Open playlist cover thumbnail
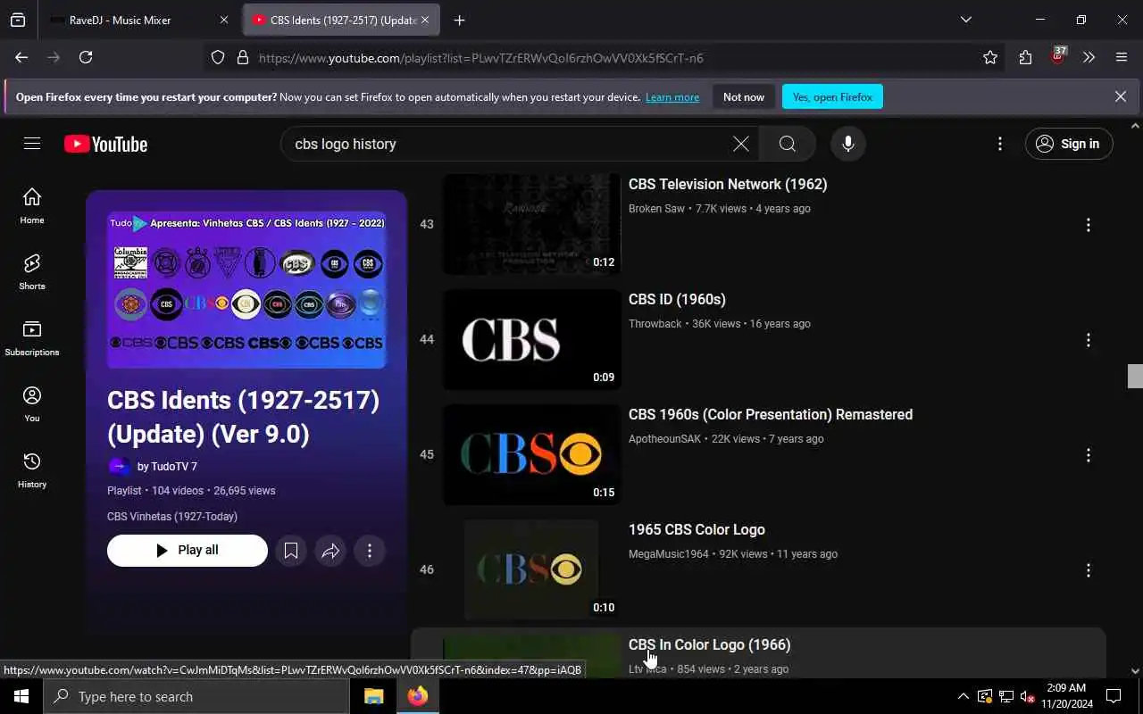 (246, 290)
